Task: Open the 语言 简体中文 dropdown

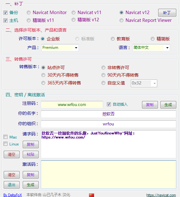Action: point(151,48)
